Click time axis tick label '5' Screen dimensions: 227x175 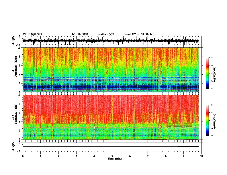112,156
